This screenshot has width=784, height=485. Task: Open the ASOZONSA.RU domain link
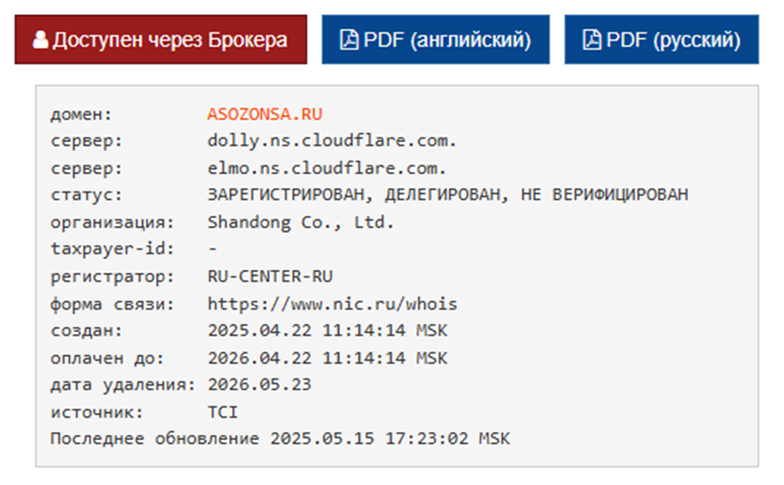point(265,115)
